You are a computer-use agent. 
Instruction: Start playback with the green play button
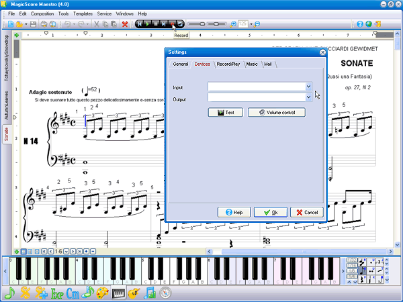point(148,24)
